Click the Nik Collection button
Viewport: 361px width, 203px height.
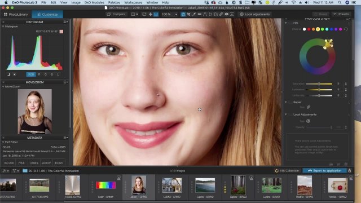click(287, 171)
